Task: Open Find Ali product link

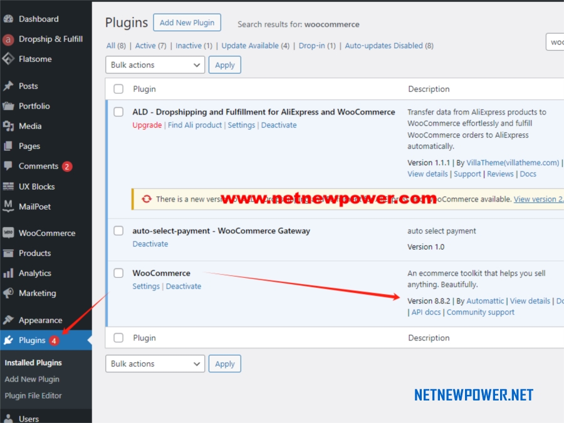Action: point(195,125)
